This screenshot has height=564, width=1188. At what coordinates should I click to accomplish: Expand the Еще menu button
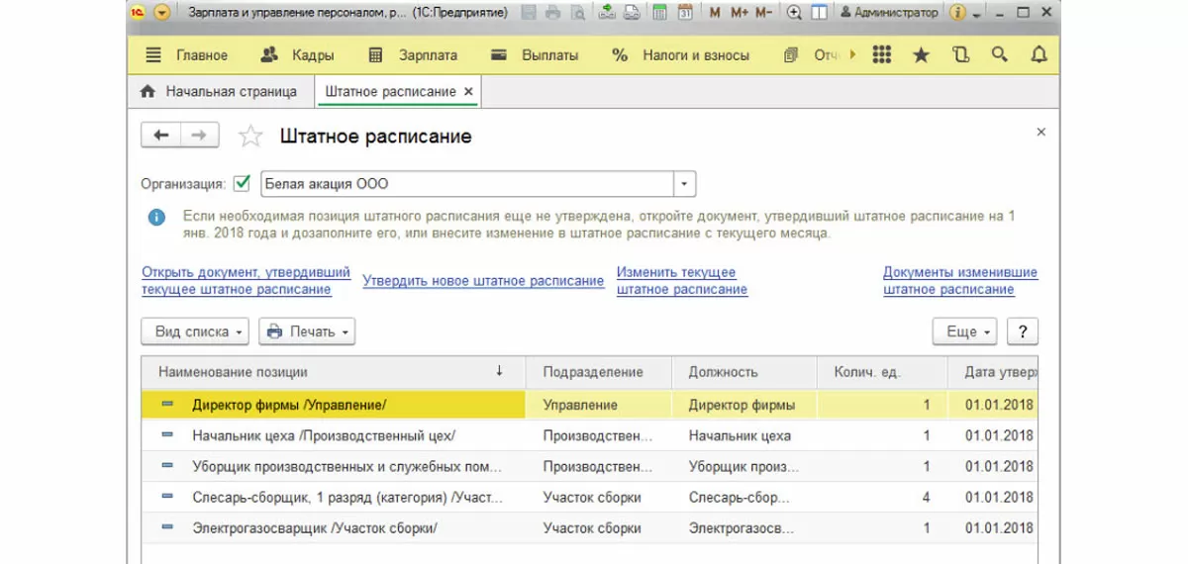(965, 331)
